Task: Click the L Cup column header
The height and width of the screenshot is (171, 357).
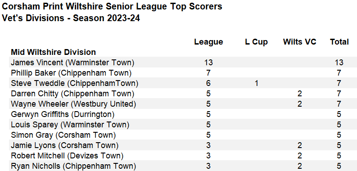Action: (256, 42)
